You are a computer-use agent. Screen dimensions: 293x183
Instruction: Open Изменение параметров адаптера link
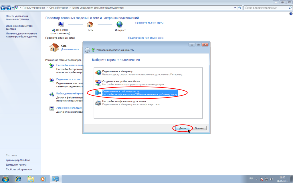tap(19, 27)
